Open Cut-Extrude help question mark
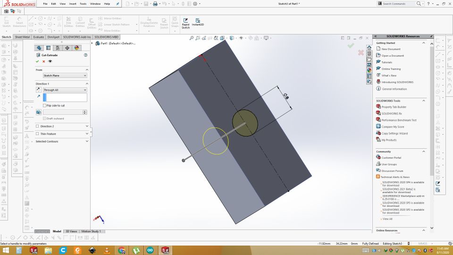 [85, 55]
